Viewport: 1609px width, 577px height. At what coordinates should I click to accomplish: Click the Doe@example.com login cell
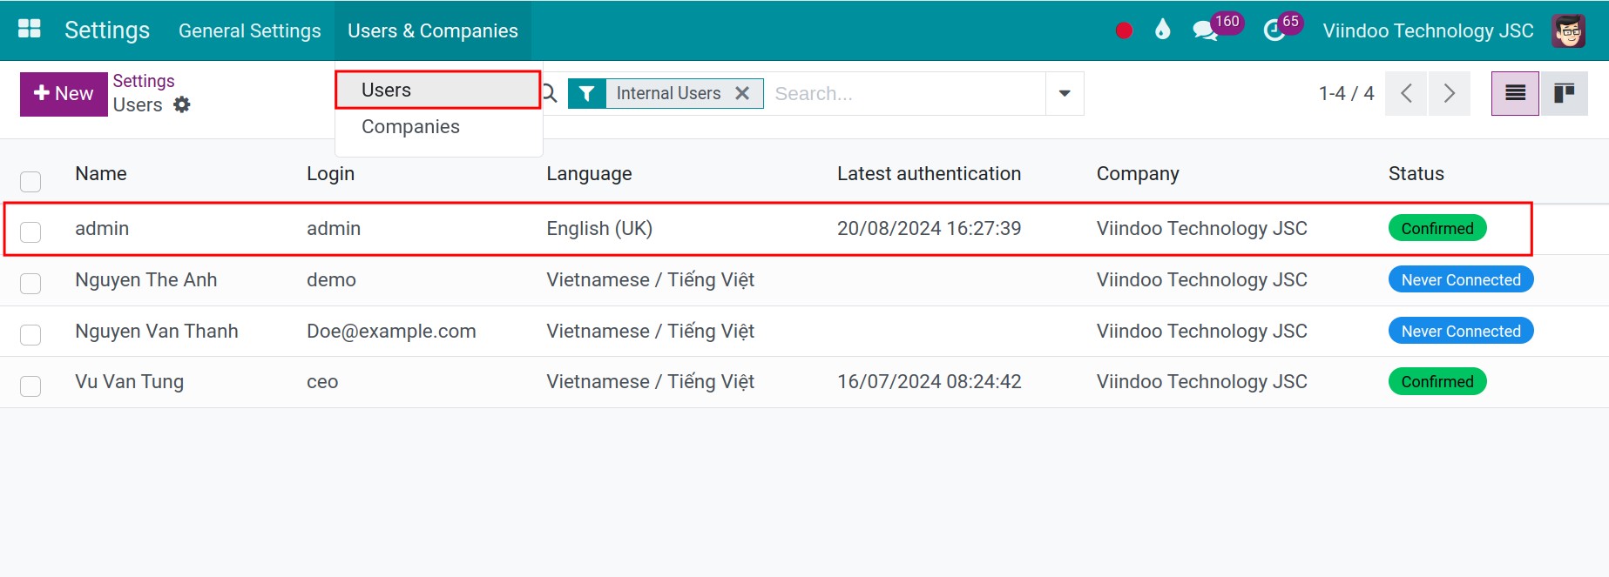coord(391,332)
